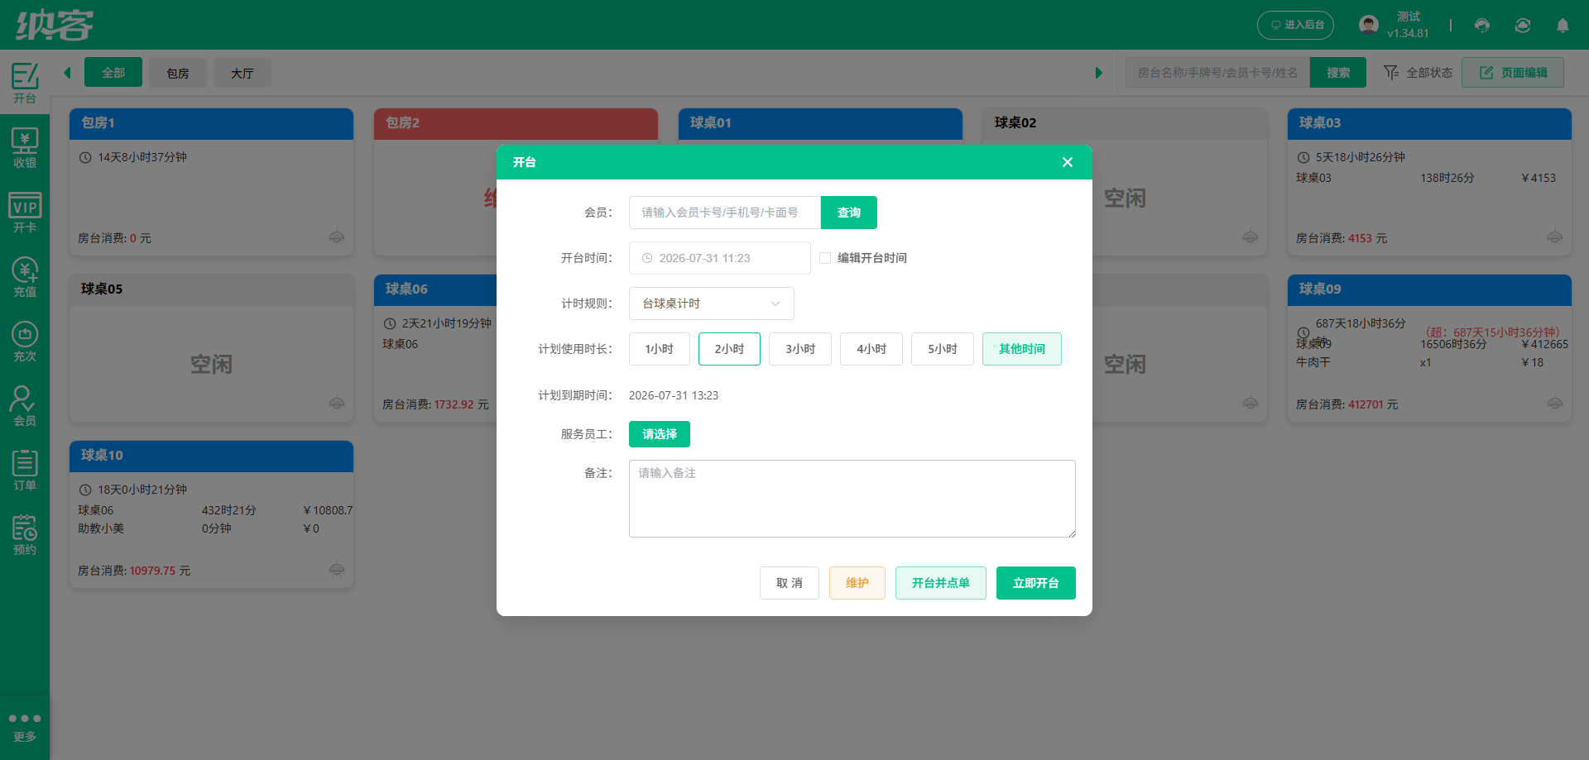
Task: Click the 纳客 logo
Action: 55,25
